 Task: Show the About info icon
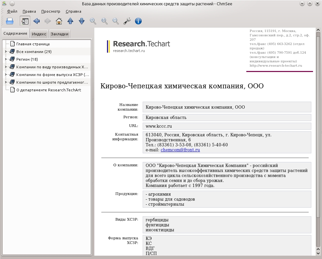138,21
